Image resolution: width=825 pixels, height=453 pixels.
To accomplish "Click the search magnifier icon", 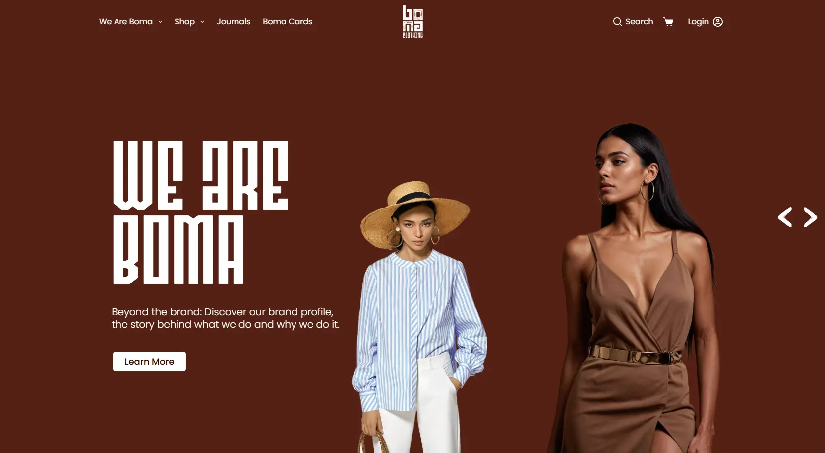I will pos(617,22).
